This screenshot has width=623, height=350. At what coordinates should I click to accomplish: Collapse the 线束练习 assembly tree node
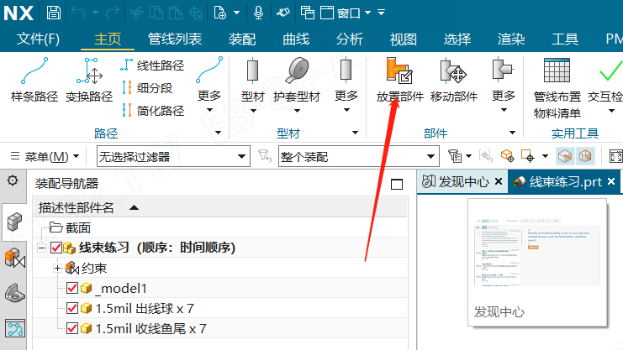click(42, 248)
